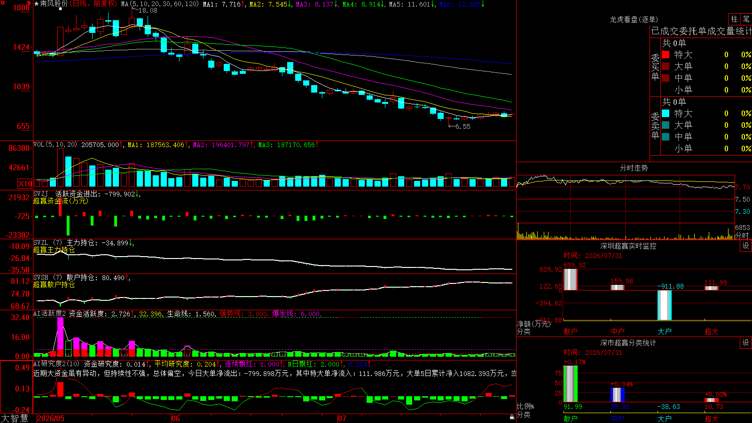Click the 龙虎看盘(逐单) panel title
Image resolution: width=752 pixels, height=423 pixels.
634,19
